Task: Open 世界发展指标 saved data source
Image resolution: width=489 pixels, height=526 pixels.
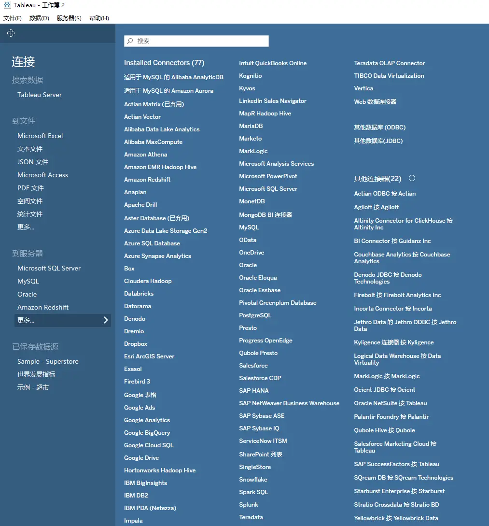Action: click(x=36, y=375)
